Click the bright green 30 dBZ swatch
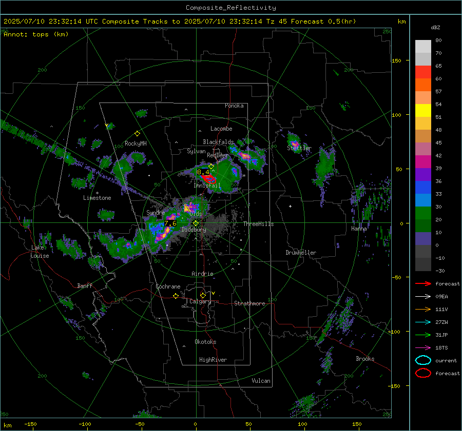Screen dimensions: 462x431 coord(423,213)
